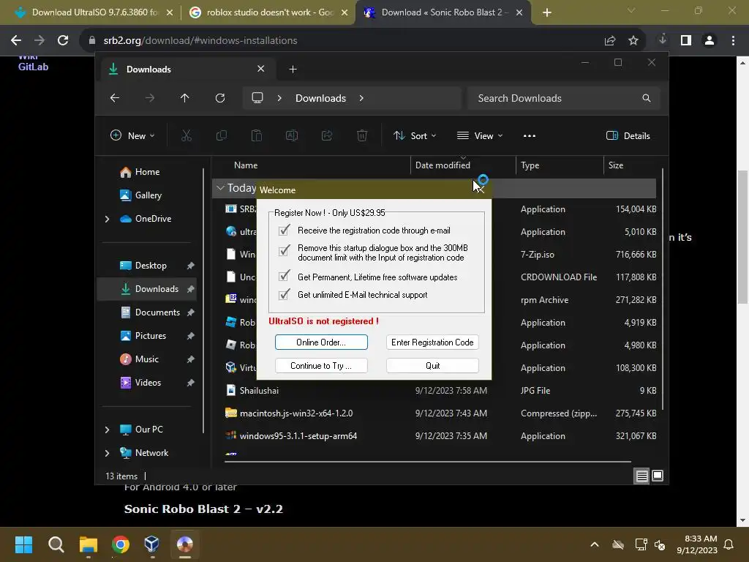Select windows95-3.1.1-setup-arm64 file

coord(298,436)
